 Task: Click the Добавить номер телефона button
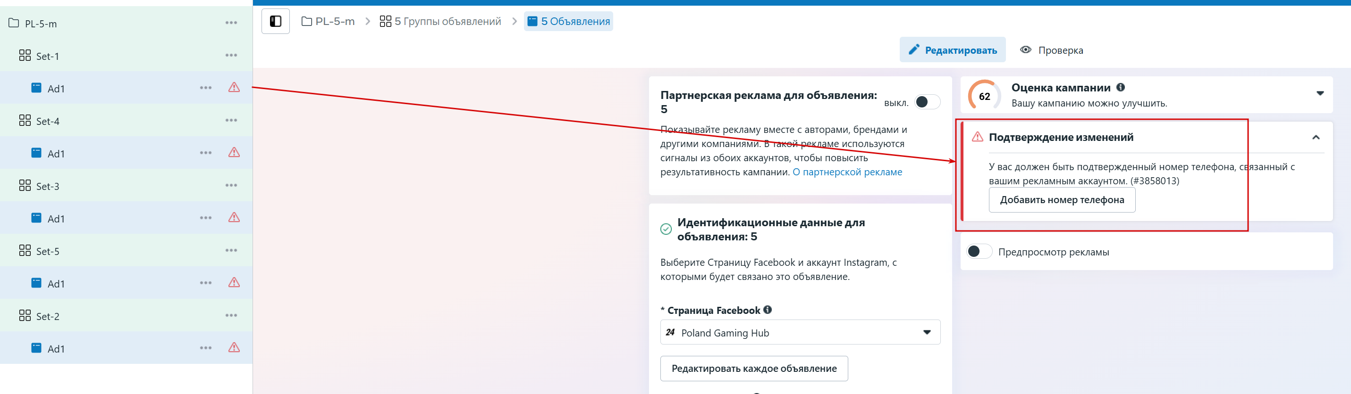point(1062,200)
